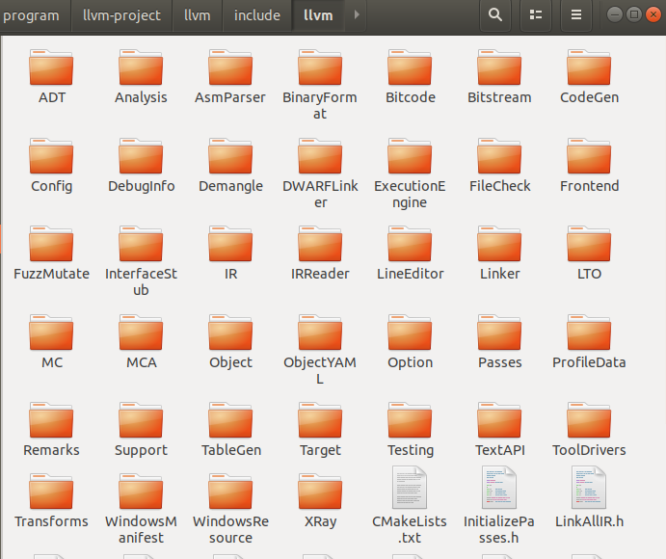
Task: Open the search icon in toolbar
Action: tap(494, 15)
